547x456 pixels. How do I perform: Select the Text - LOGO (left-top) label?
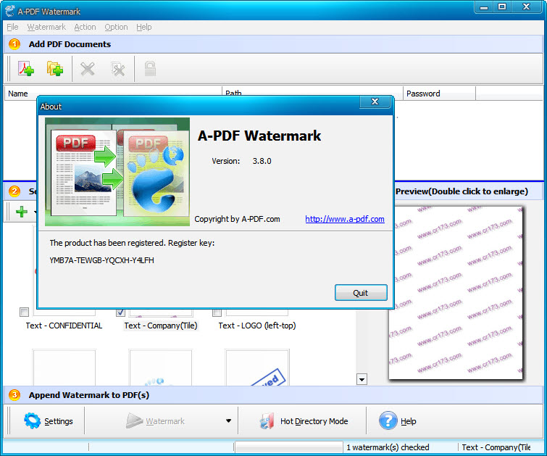tap(257, 326)
